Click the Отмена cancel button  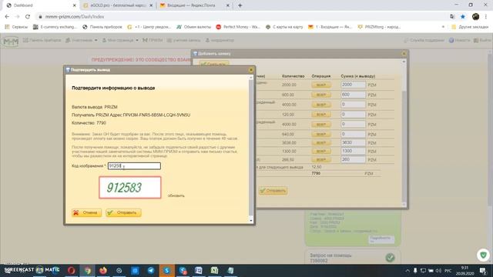click(86, 212)
